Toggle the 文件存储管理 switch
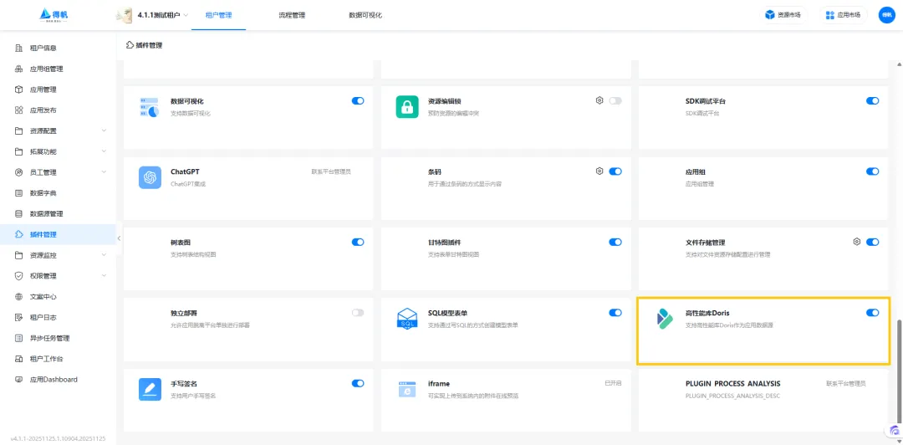Image resolution: width=903 pixels, height=445 pixels. [x=872, y=242]
